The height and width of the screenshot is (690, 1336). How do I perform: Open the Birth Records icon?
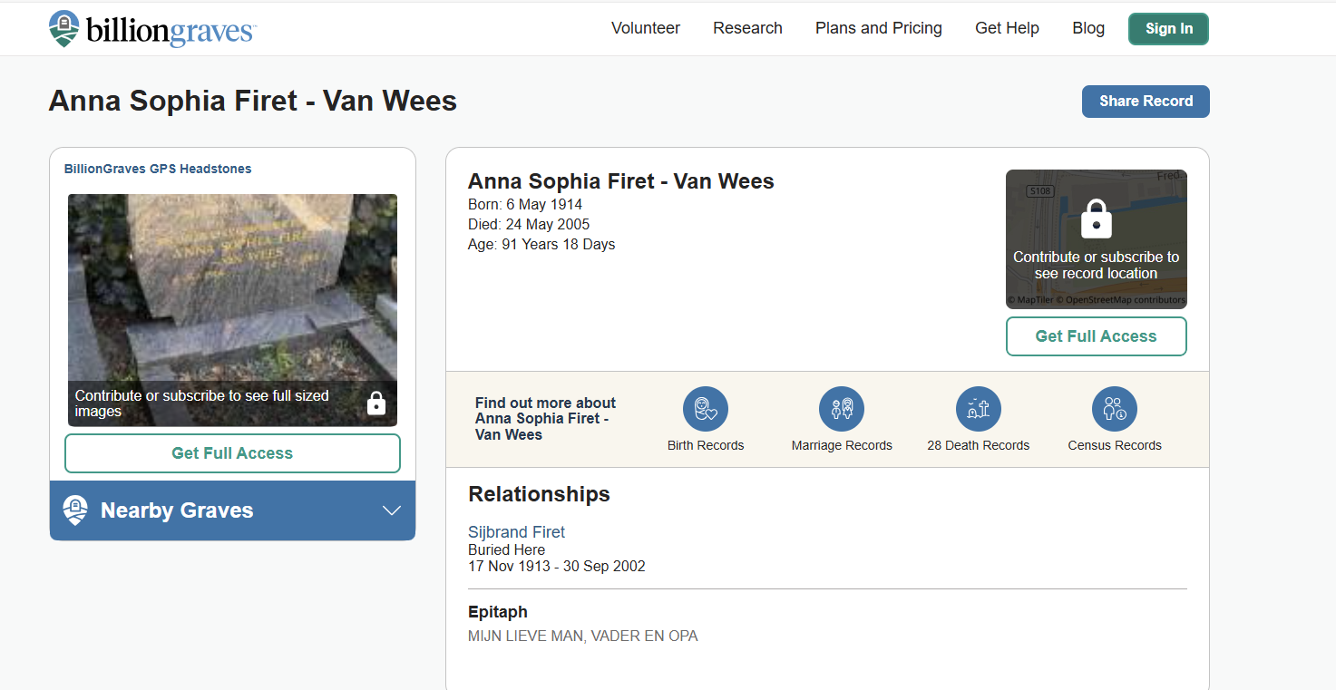click(705, 409)
